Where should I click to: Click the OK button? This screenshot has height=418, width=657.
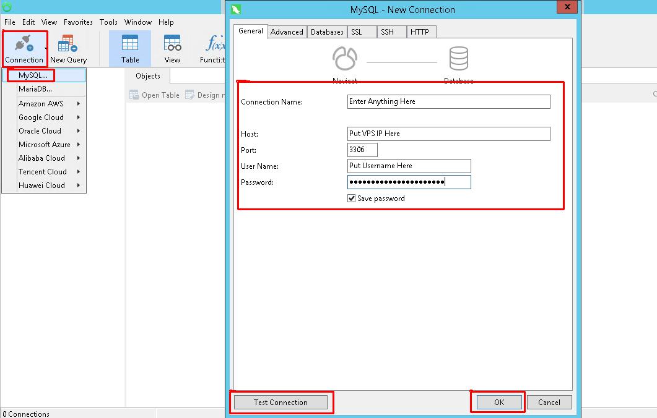[x=499, y=403]
